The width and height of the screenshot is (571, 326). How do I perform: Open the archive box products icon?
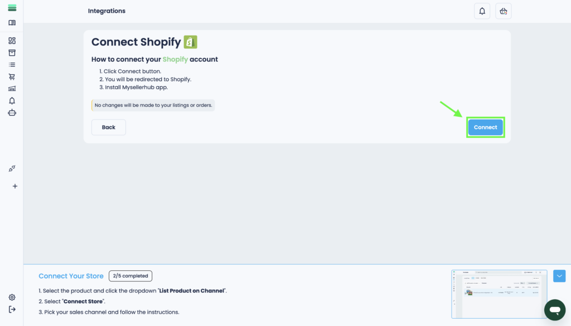12,53
